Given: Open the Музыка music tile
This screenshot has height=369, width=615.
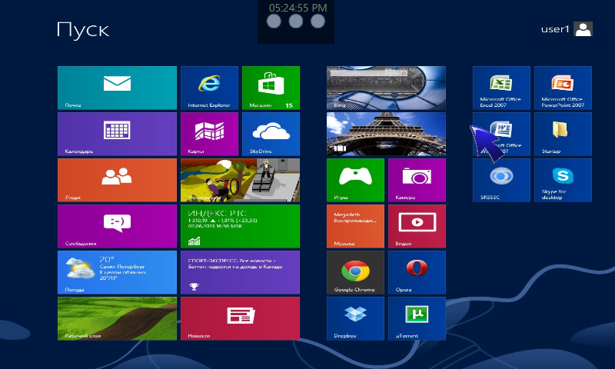Looking at the screenshot, I should coord(355,226).
